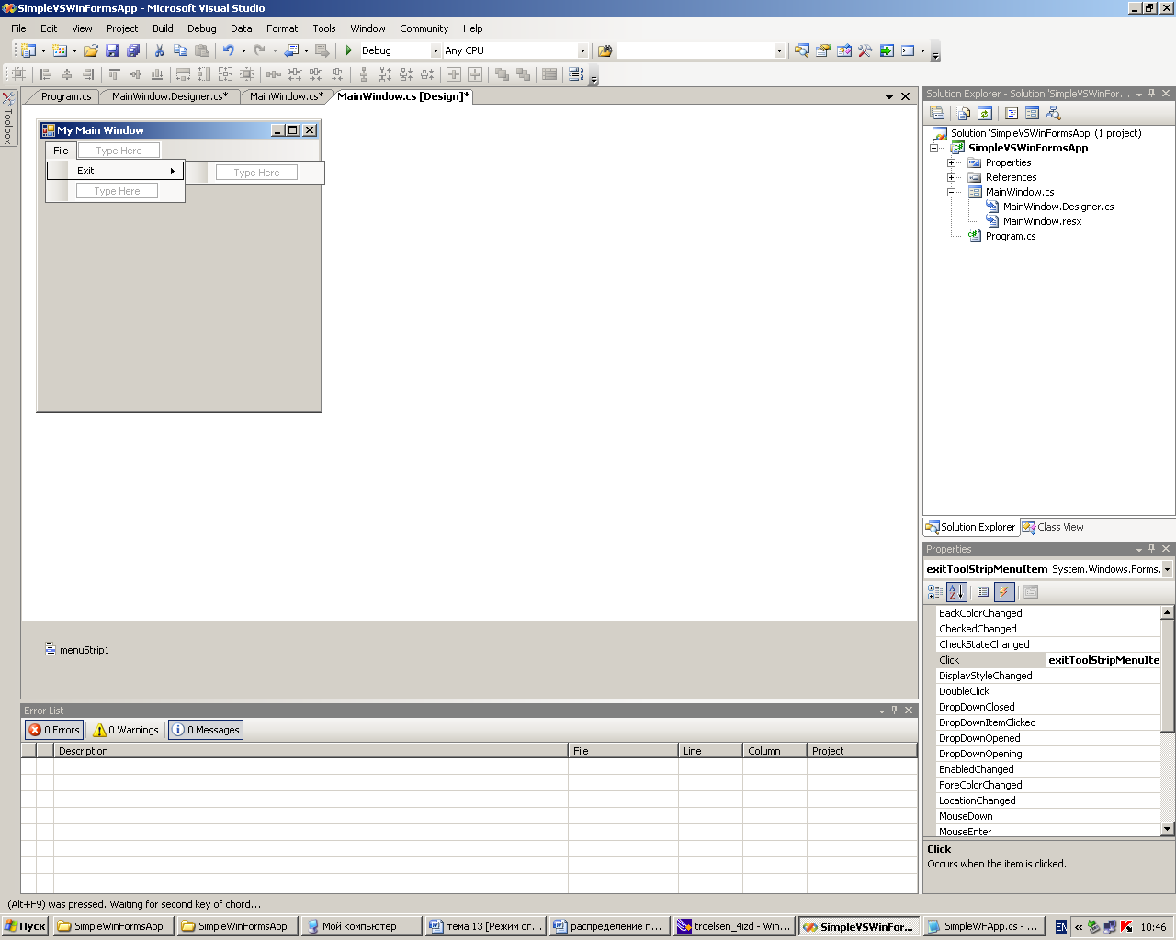Collapse the SimpleVSWinFormsApp project node

coord(934,148)
